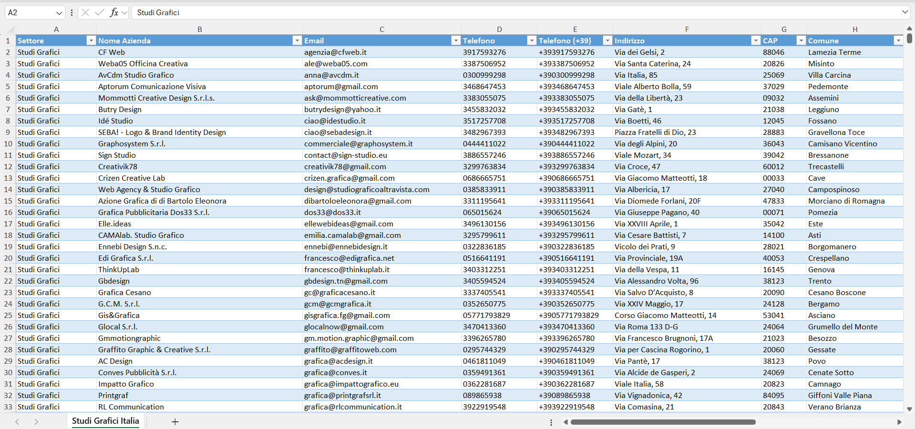Viewport: 915px width, 429px height.
Task: Click the Cancel X icon in formula bar
Action: pyautogui.click(x=85, y=12)
